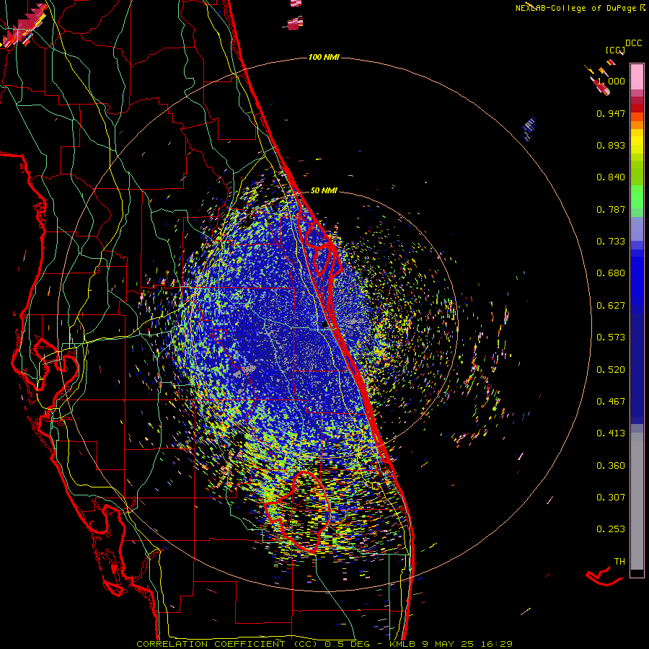Pick the lavender color bar segment
The width and height of the screenshot is (649, 649).
tap(637, 229)
